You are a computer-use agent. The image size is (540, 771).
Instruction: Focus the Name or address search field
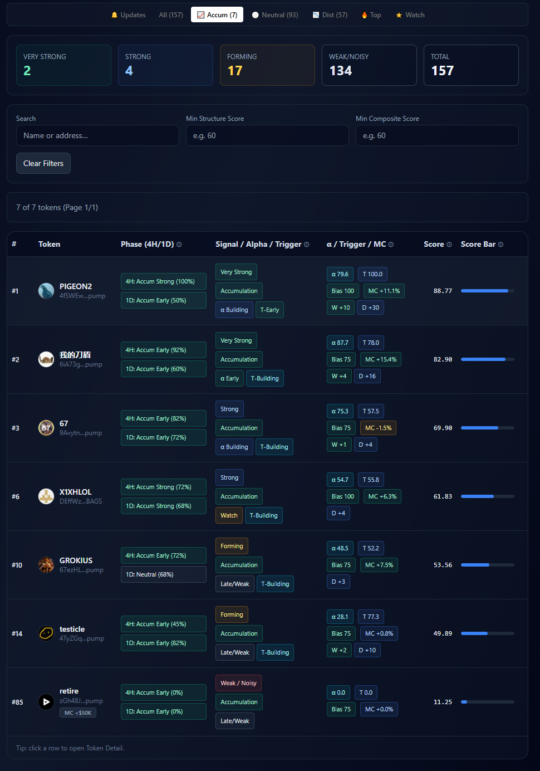97,135
